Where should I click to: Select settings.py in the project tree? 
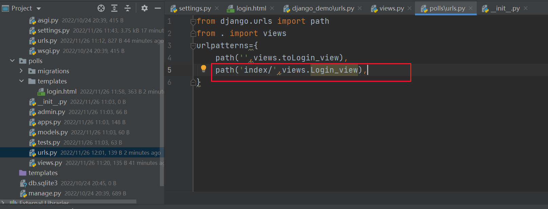click(82, 31)
